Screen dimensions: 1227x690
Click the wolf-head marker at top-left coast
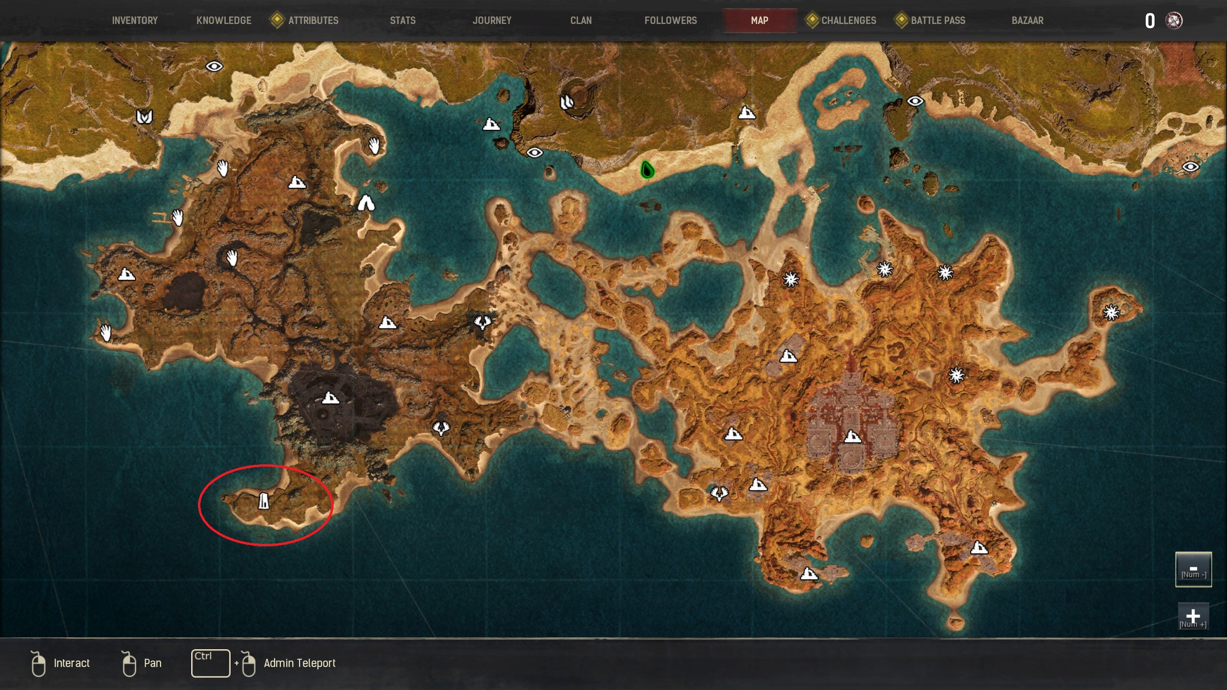[x=144, y=116]
